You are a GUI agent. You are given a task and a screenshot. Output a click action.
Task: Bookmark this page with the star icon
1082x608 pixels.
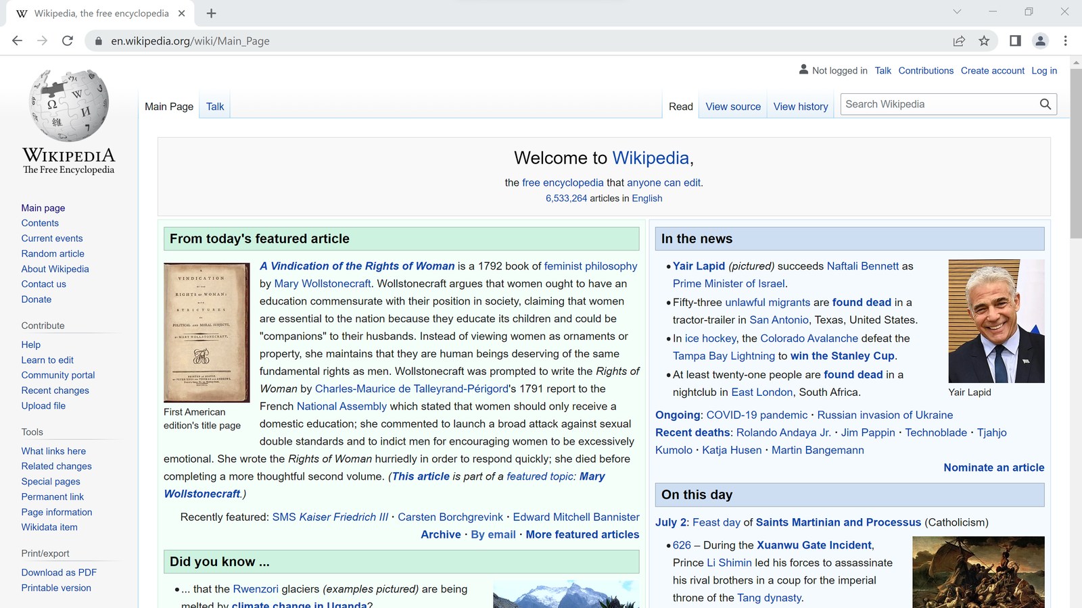click(984, 41)
